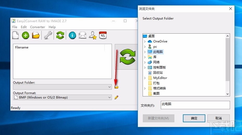Viewport: 242px width, 135px height.
Task: Expand the 库 tree node
Action: tap(145, 57)
